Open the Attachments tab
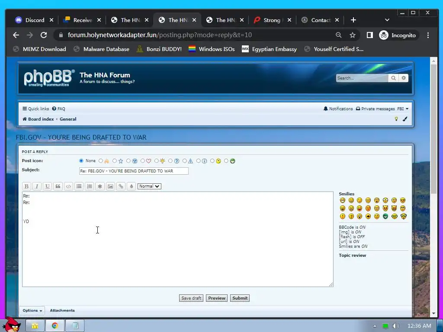The image size is (443, 332). [x=62, y=310]
